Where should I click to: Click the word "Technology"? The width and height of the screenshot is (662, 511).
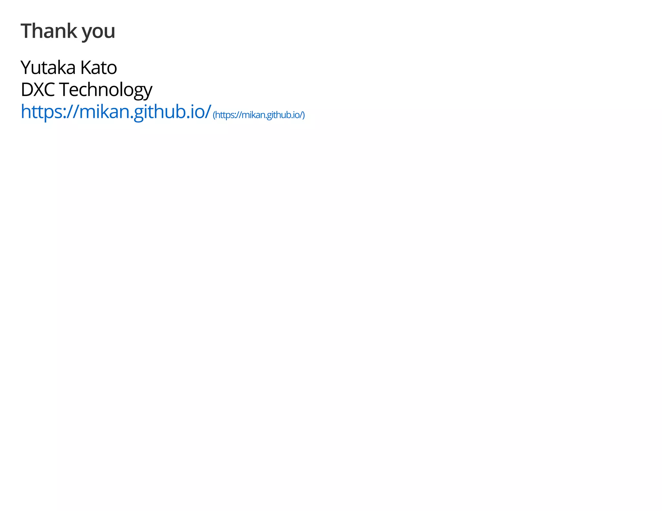[x=105, y=90]
